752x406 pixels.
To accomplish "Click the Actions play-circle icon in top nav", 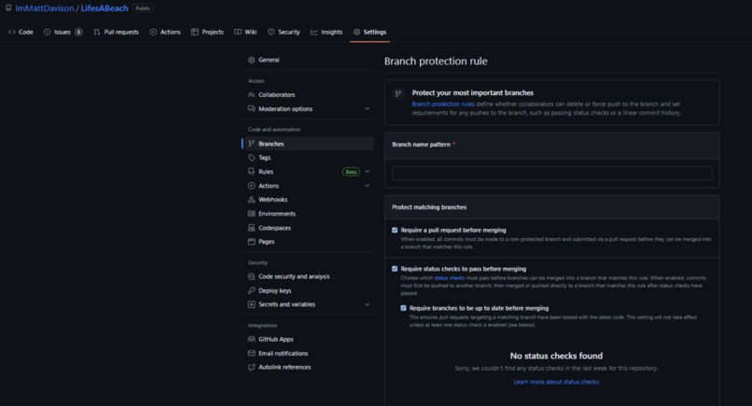I will point(153,32).
